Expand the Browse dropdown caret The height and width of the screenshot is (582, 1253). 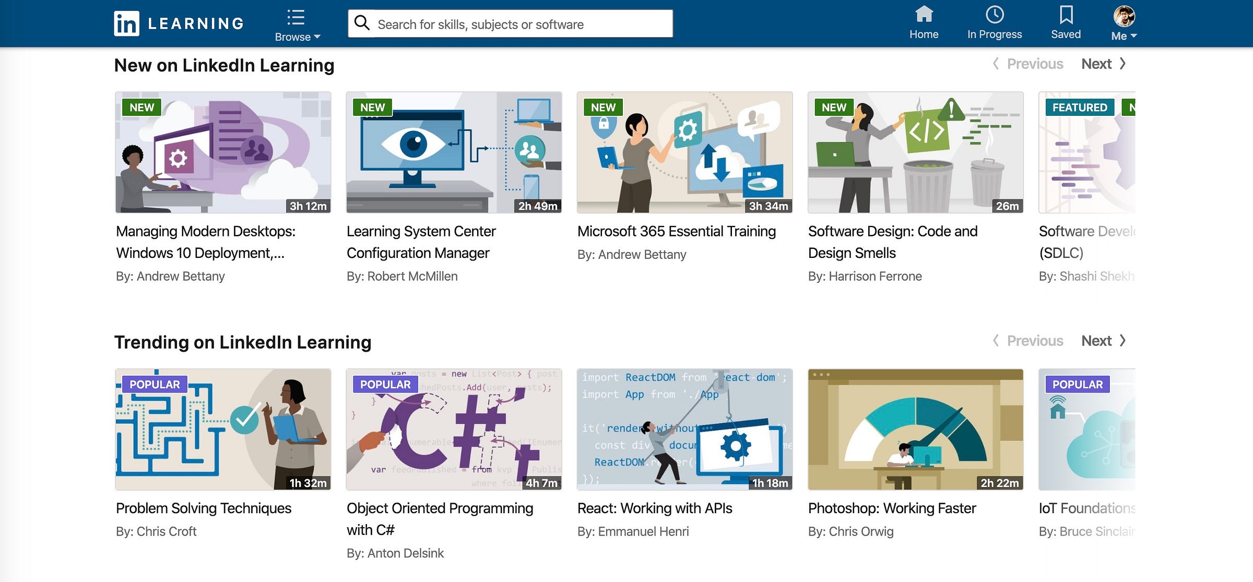tap(317, 37)
